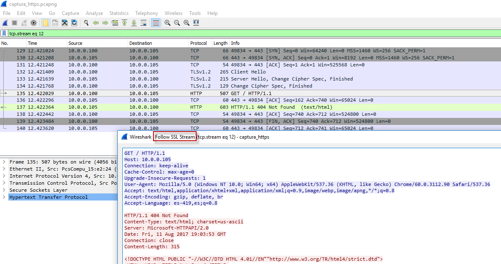Sort by the No. column header
The image size is (501, 264).
[x=13, y=43]
